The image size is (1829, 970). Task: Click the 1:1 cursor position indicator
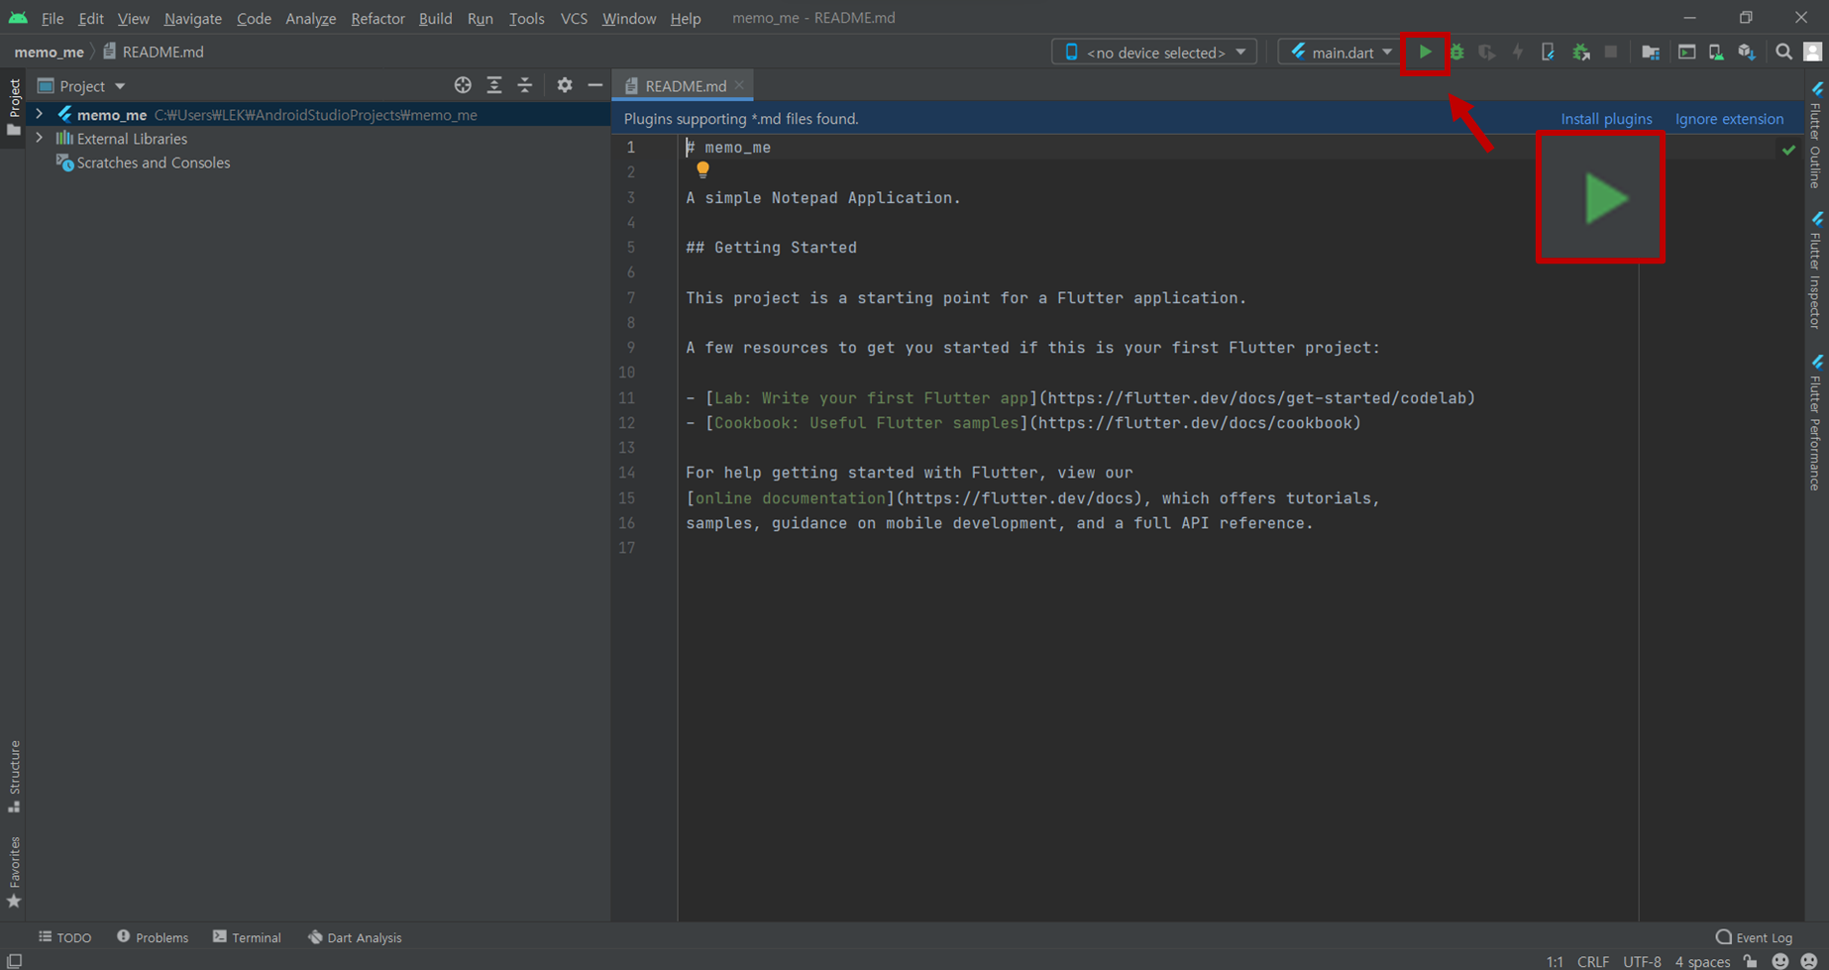pos(1555,961)
